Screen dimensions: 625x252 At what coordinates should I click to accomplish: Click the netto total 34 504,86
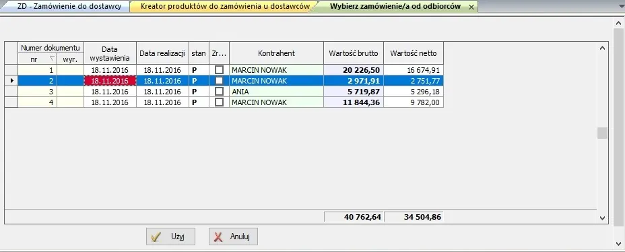tap(414, 217)
